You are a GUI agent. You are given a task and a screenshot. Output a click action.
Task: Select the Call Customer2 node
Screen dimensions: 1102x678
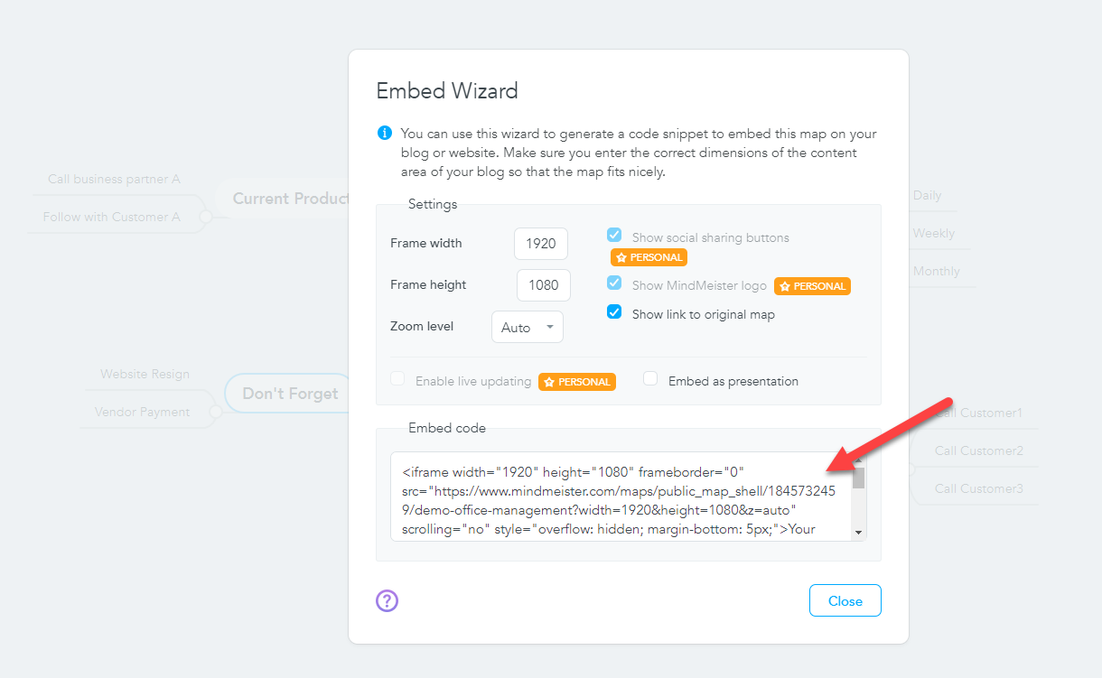pyautogui.click(x=979, y=450)
